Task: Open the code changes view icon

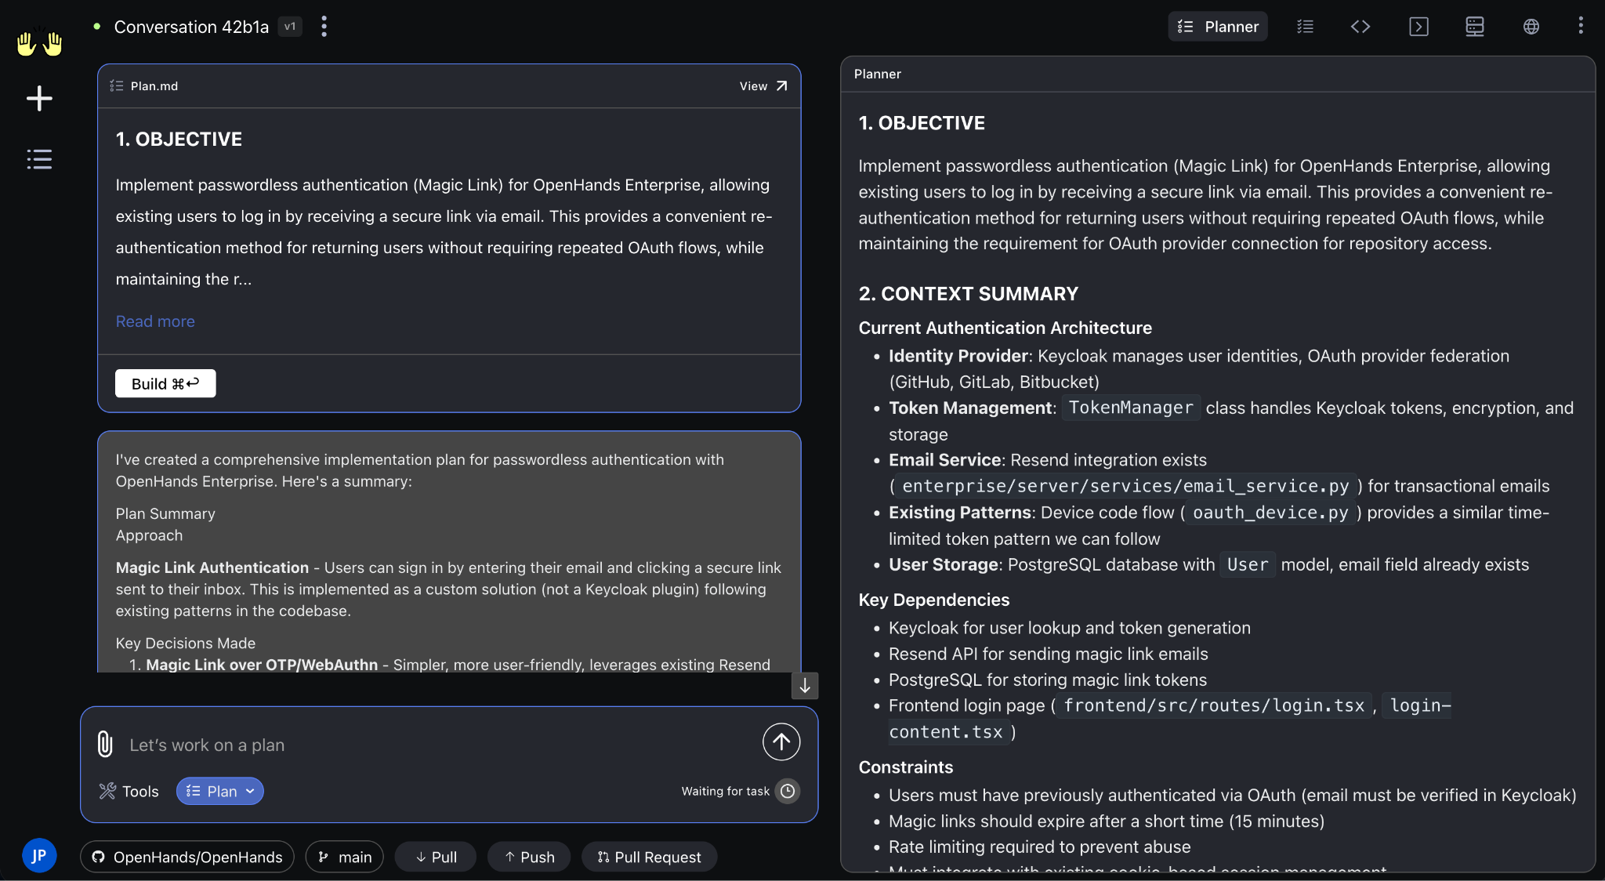Action: click(1360, 27)
